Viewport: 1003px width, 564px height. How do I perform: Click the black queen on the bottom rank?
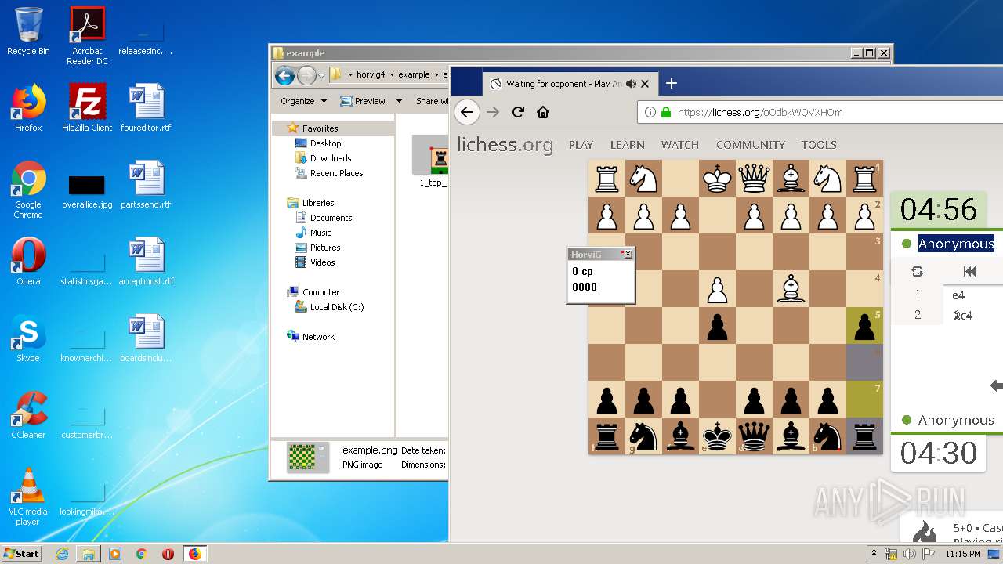click(754, 436)
